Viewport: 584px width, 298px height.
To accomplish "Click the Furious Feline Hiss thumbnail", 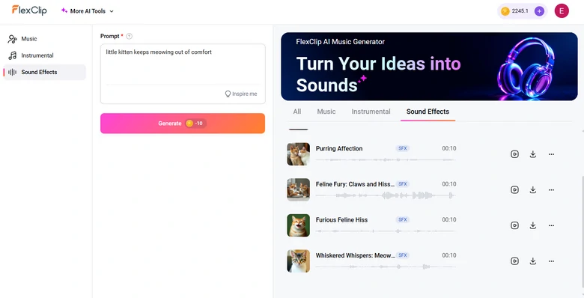I will point(298,225).
